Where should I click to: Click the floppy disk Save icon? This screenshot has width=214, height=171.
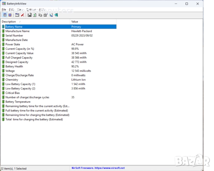coord(29,15)
